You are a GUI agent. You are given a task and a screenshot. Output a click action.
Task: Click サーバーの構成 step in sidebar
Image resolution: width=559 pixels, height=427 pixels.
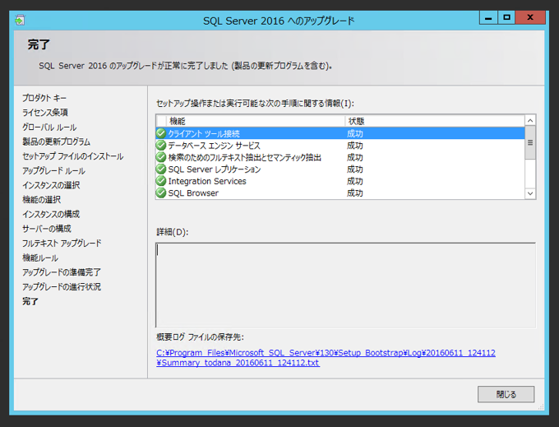click(47, 229)
